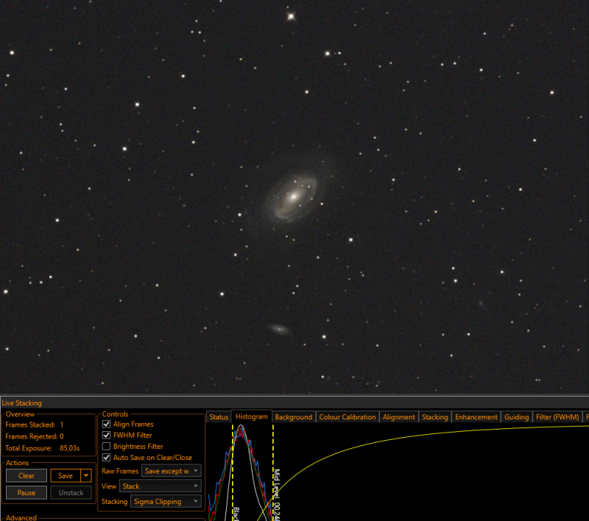Toggle the Align Frames checkbox

click(x=106, y=424)
